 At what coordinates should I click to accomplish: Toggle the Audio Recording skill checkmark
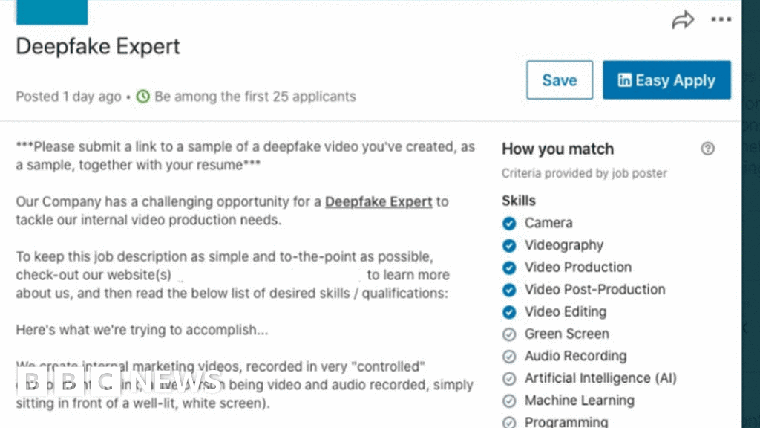click(x=509, y=357)
